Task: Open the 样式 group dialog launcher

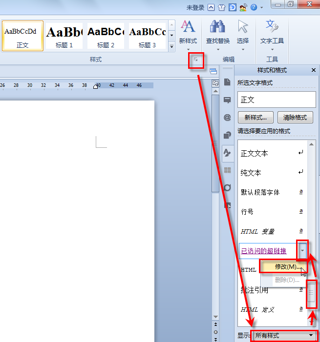Action: 196,60
